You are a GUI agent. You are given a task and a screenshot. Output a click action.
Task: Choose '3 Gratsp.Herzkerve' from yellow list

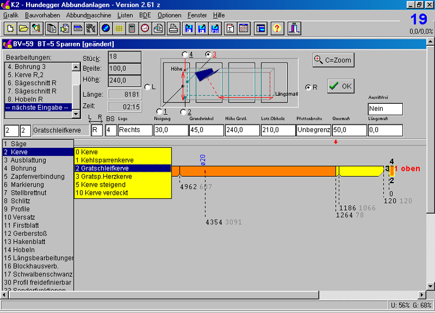(122, 177)
